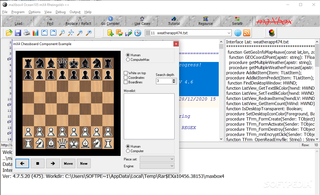The width and height of the screenshot is (320, 195).
Task: Click the white queen chess piece
Action: pos(62,143)
